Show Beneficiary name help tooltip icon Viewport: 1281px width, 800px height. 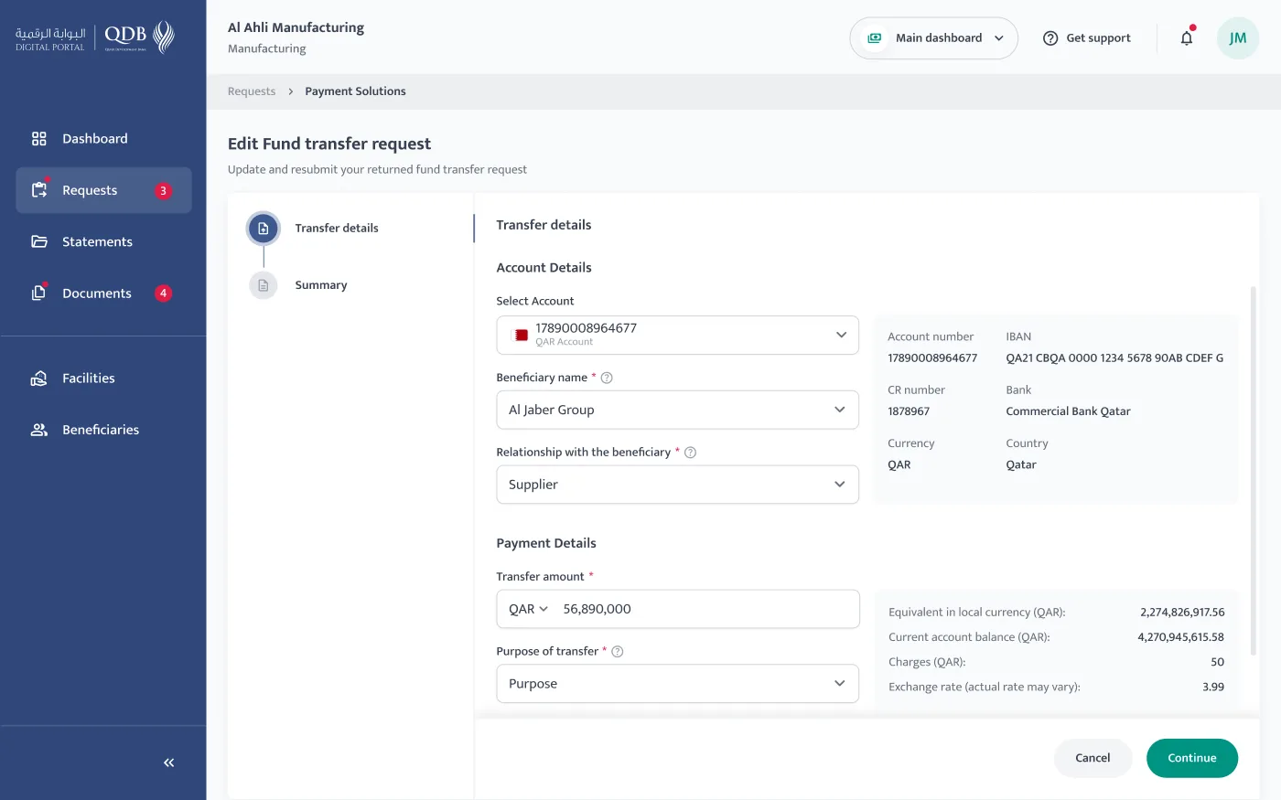(607, 378)
